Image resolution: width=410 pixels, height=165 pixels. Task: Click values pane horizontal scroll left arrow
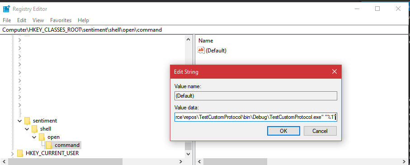199,161
